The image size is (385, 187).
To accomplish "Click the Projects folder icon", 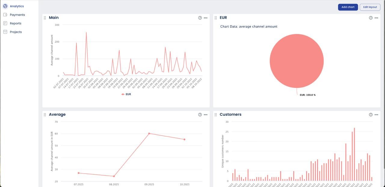I will (x=5, y=32).
